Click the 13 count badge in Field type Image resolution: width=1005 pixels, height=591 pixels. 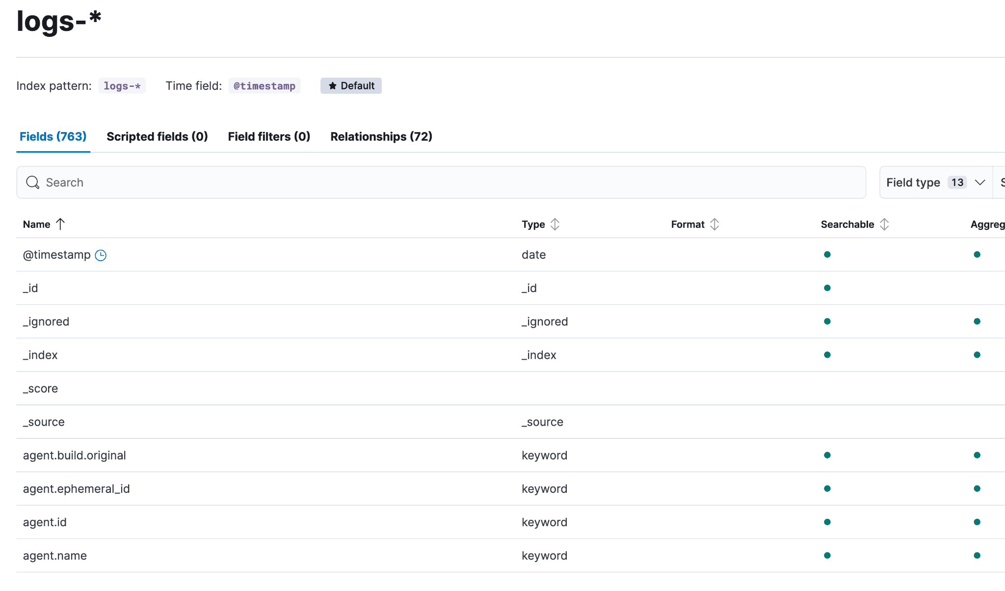pyautogui.click(x=957, y=183)
